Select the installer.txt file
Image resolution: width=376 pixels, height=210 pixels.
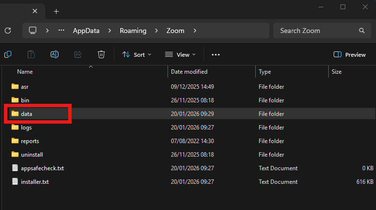pyautogui.click(x=35, y=182)
